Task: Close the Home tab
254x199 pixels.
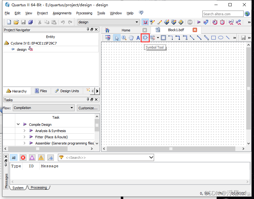Action: [145, 30]
